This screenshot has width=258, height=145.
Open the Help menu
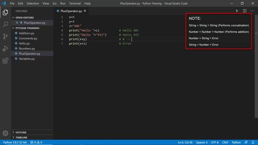87,3
